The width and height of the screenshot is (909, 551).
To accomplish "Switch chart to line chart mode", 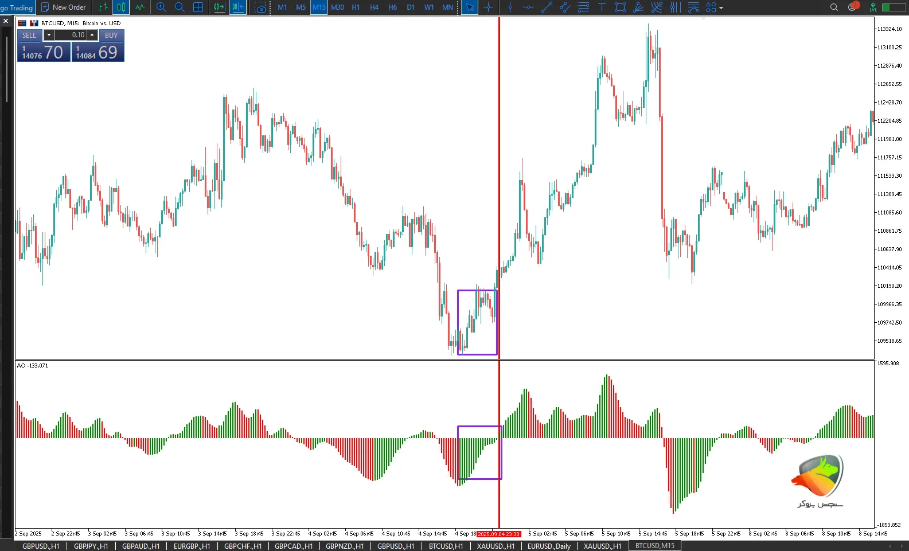I will [x=139, y=7].
